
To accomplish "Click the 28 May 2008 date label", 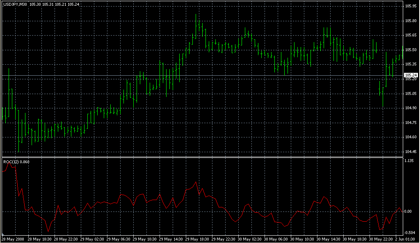I will tap(12, 239).
